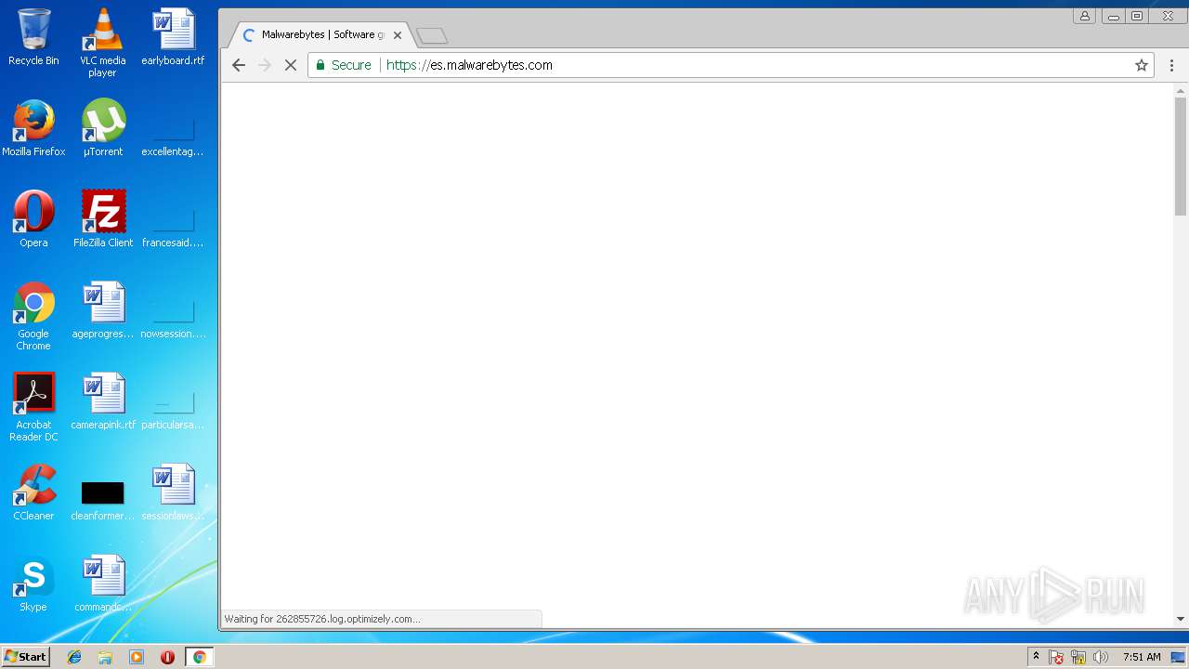Click the vertical scrollbar thumb in Chrome

1181,156
